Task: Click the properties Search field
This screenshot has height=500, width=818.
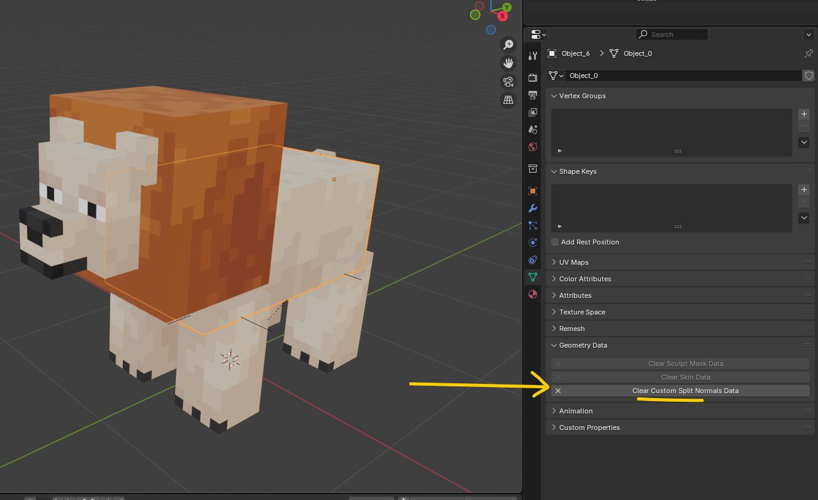Action: coord(672,34)
